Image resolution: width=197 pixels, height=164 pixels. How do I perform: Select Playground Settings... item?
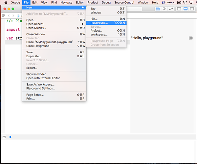coord(54,88)
